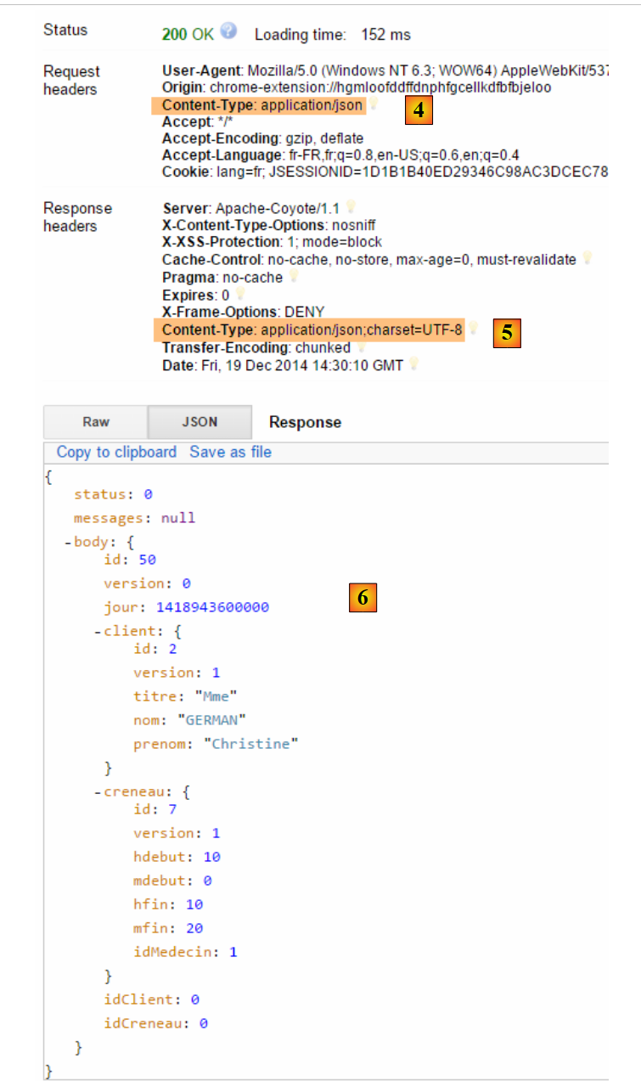Screen dimensions: 641x1081
Task: Click the orange marker numbered 5
Action: 507,333
